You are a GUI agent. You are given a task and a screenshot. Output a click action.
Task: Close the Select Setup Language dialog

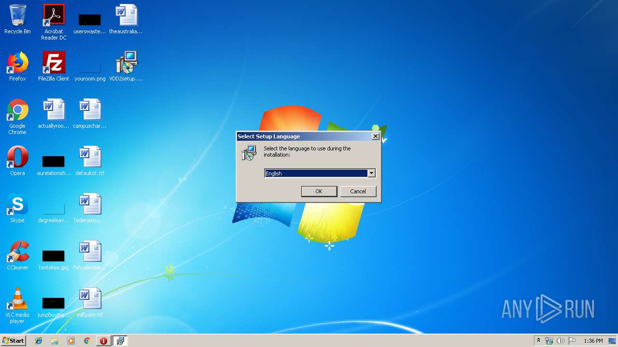point(375,136)
